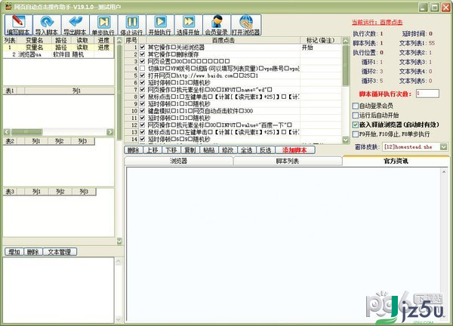453x326 pixels.
Task: Run a single step with 单步执行
Action: pos(103,25)
